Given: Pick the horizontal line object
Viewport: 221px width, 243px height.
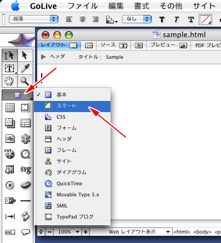Looking at the screenshot, I should 26,201.
